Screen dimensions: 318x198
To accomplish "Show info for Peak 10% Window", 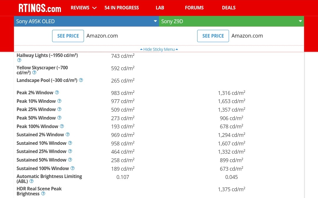I will click(59, 101).
